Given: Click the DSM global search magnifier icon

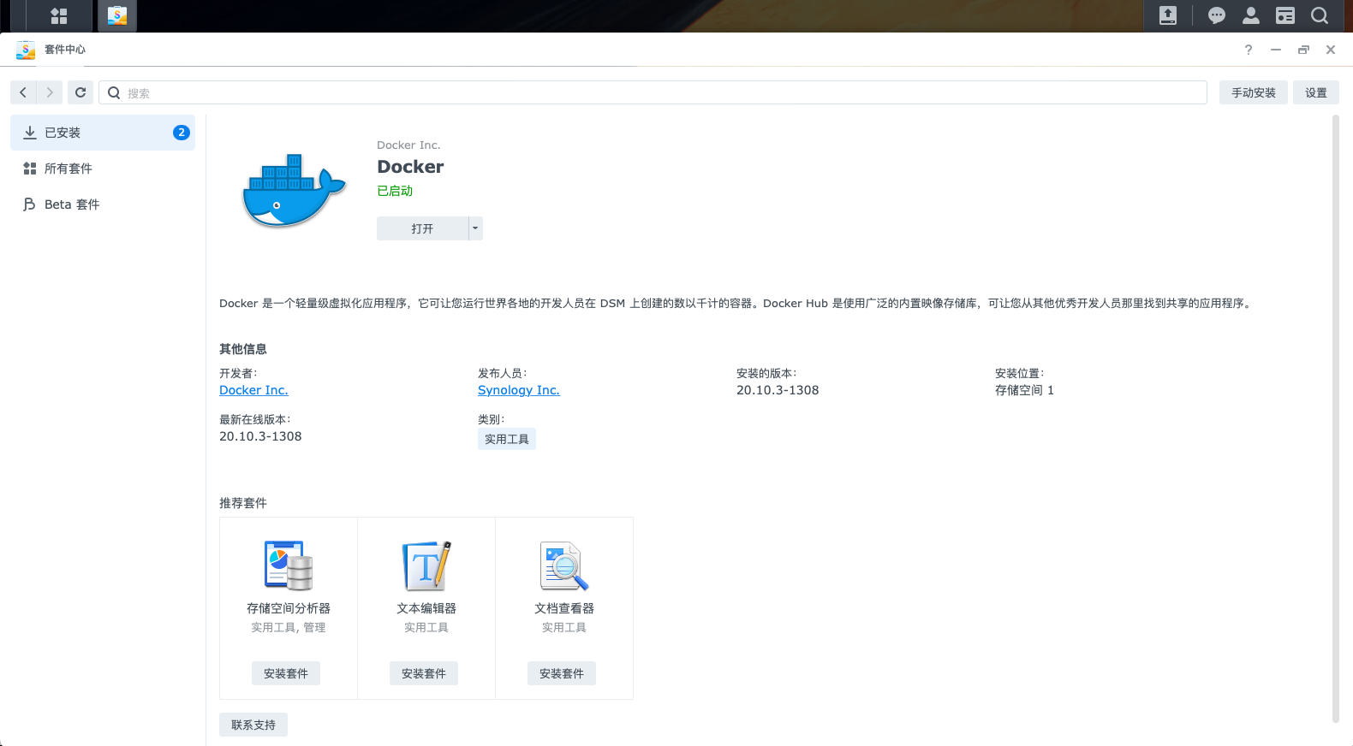Looking at the screenshot, I should click(x=1320, y=15).
